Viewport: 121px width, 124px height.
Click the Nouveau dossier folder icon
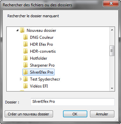(22, 31)
